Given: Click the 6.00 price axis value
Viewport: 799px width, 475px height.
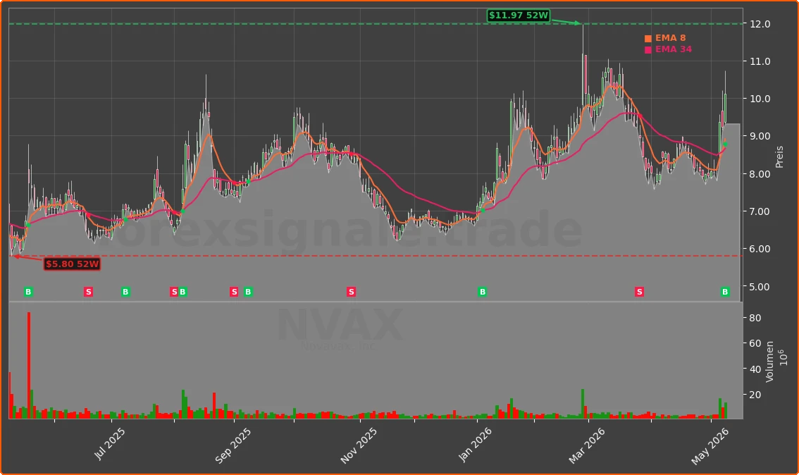Looking at the screenshot, I should click(760, 249).
